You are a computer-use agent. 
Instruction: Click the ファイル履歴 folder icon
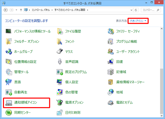60,31
